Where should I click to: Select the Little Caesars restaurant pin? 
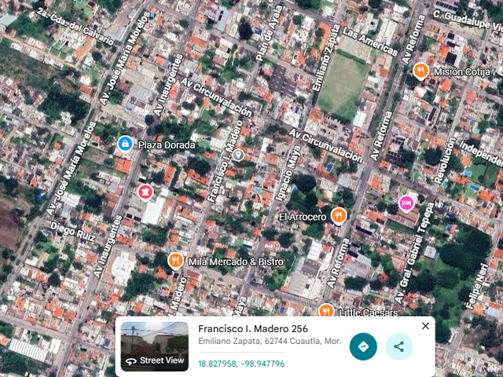click(x=326, y=310)
